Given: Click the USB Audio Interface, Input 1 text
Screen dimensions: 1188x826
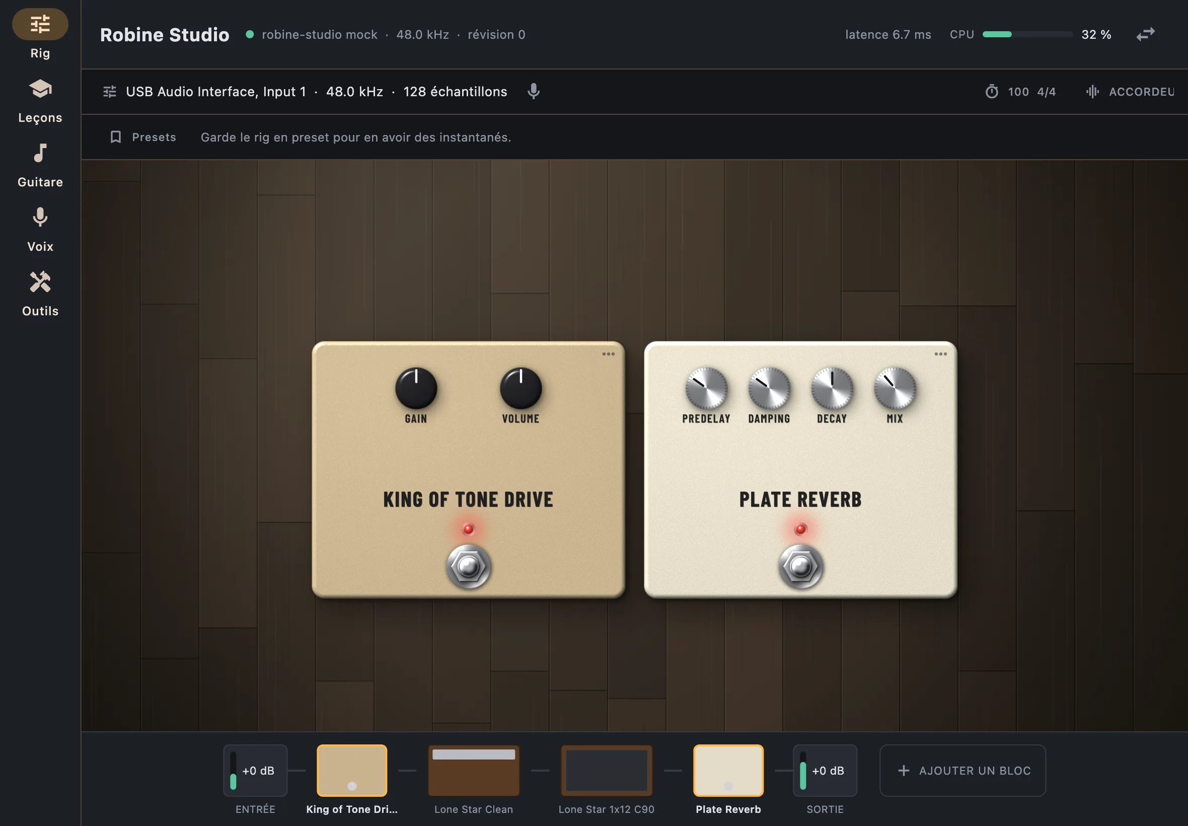Looking at the screenshot, I should [215, 92].
